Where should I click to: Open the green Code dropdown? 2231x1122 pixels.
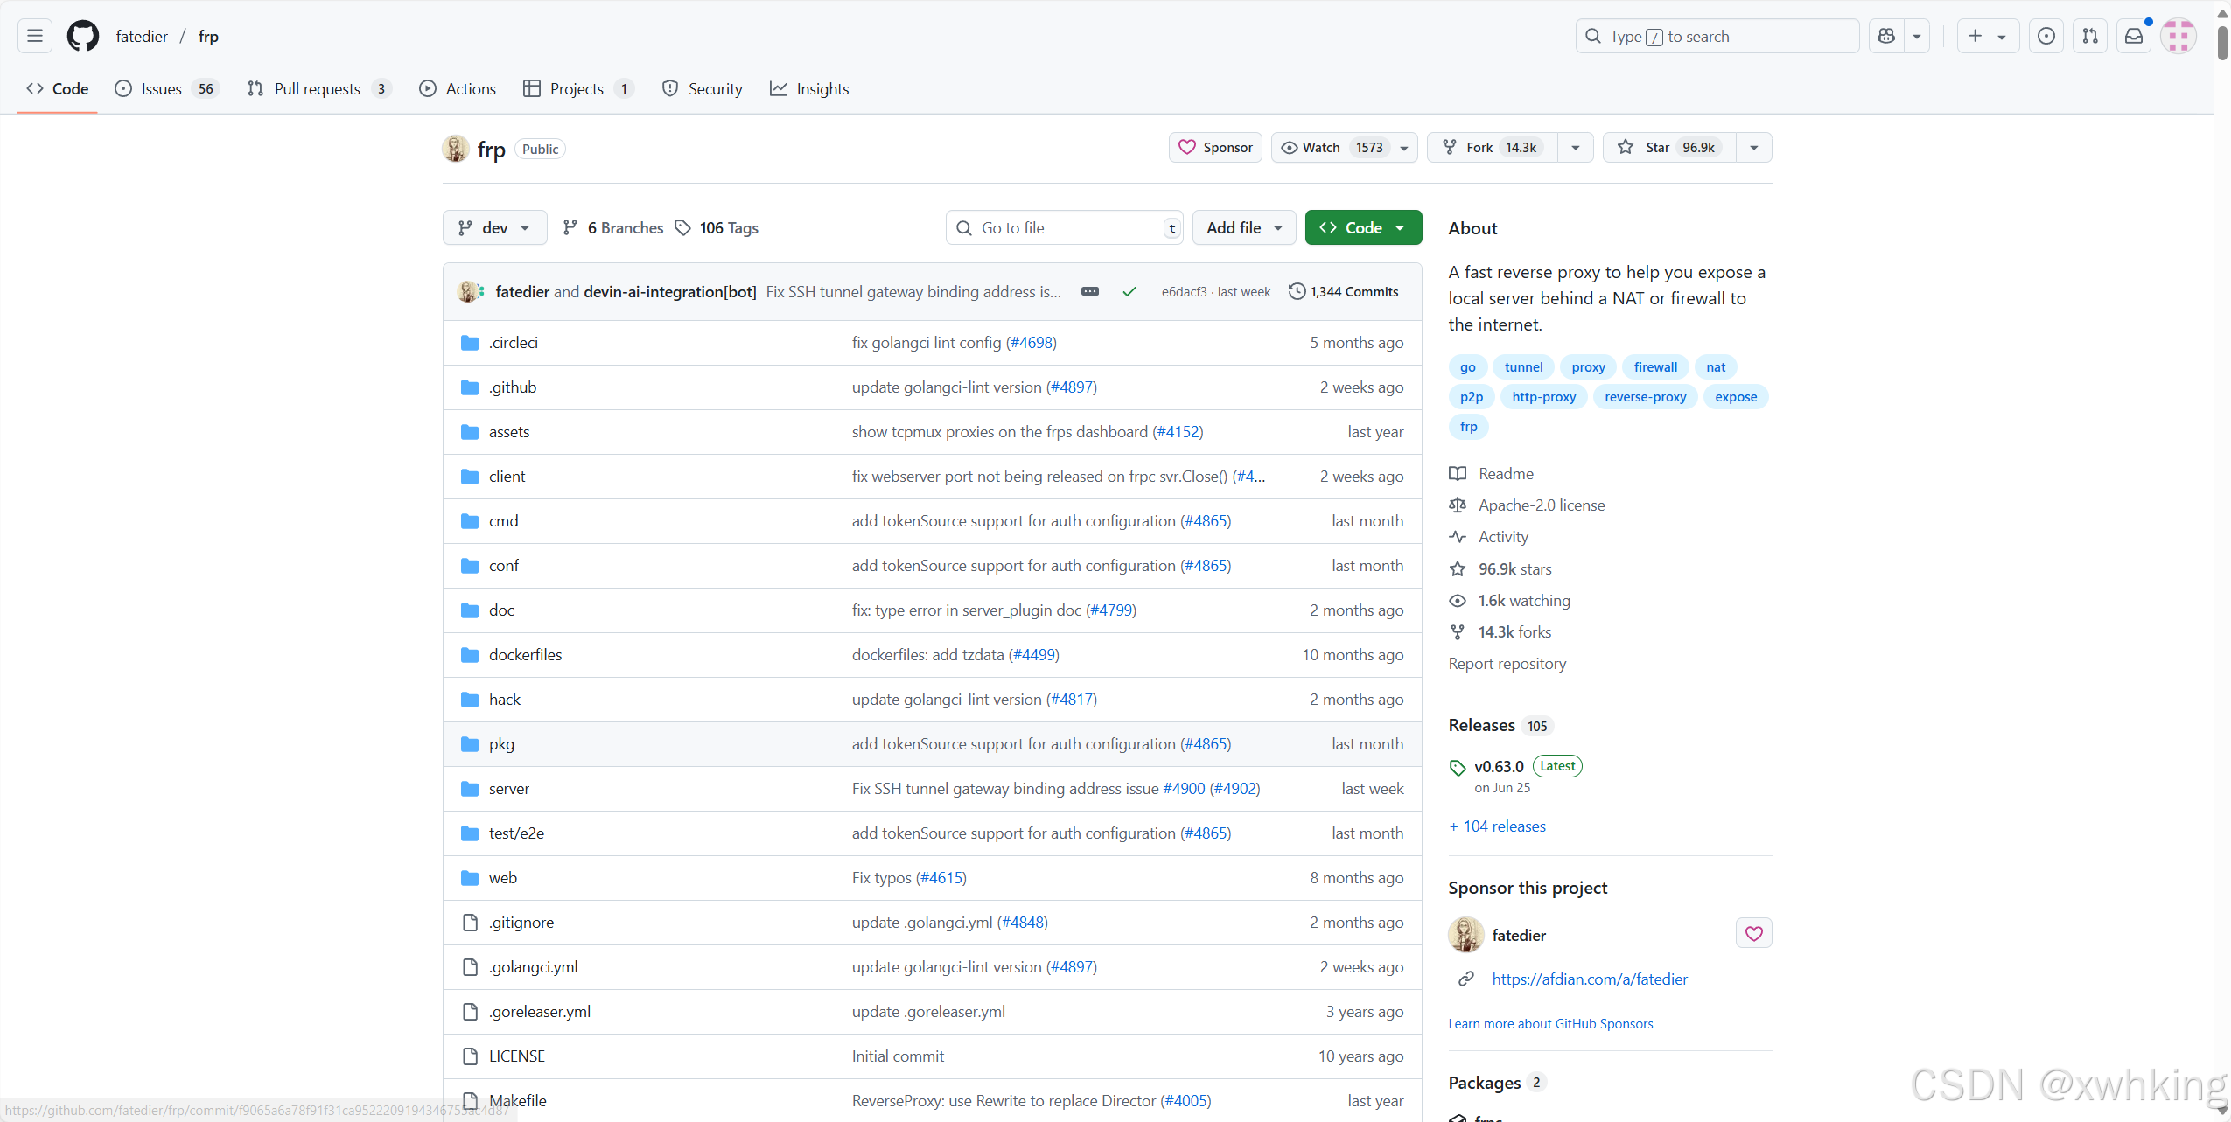tap(1363, 227)
